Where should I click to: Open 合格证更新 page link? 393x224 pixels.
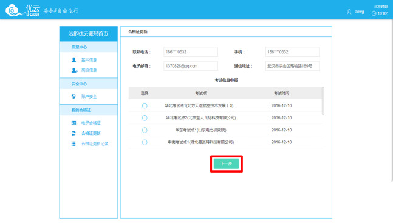point(91,133)
